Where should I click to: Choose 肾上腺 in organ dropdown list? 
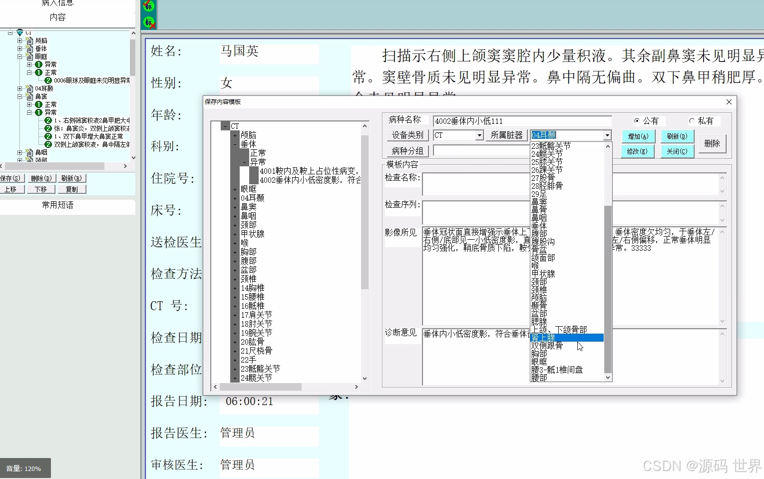[567, 338]
